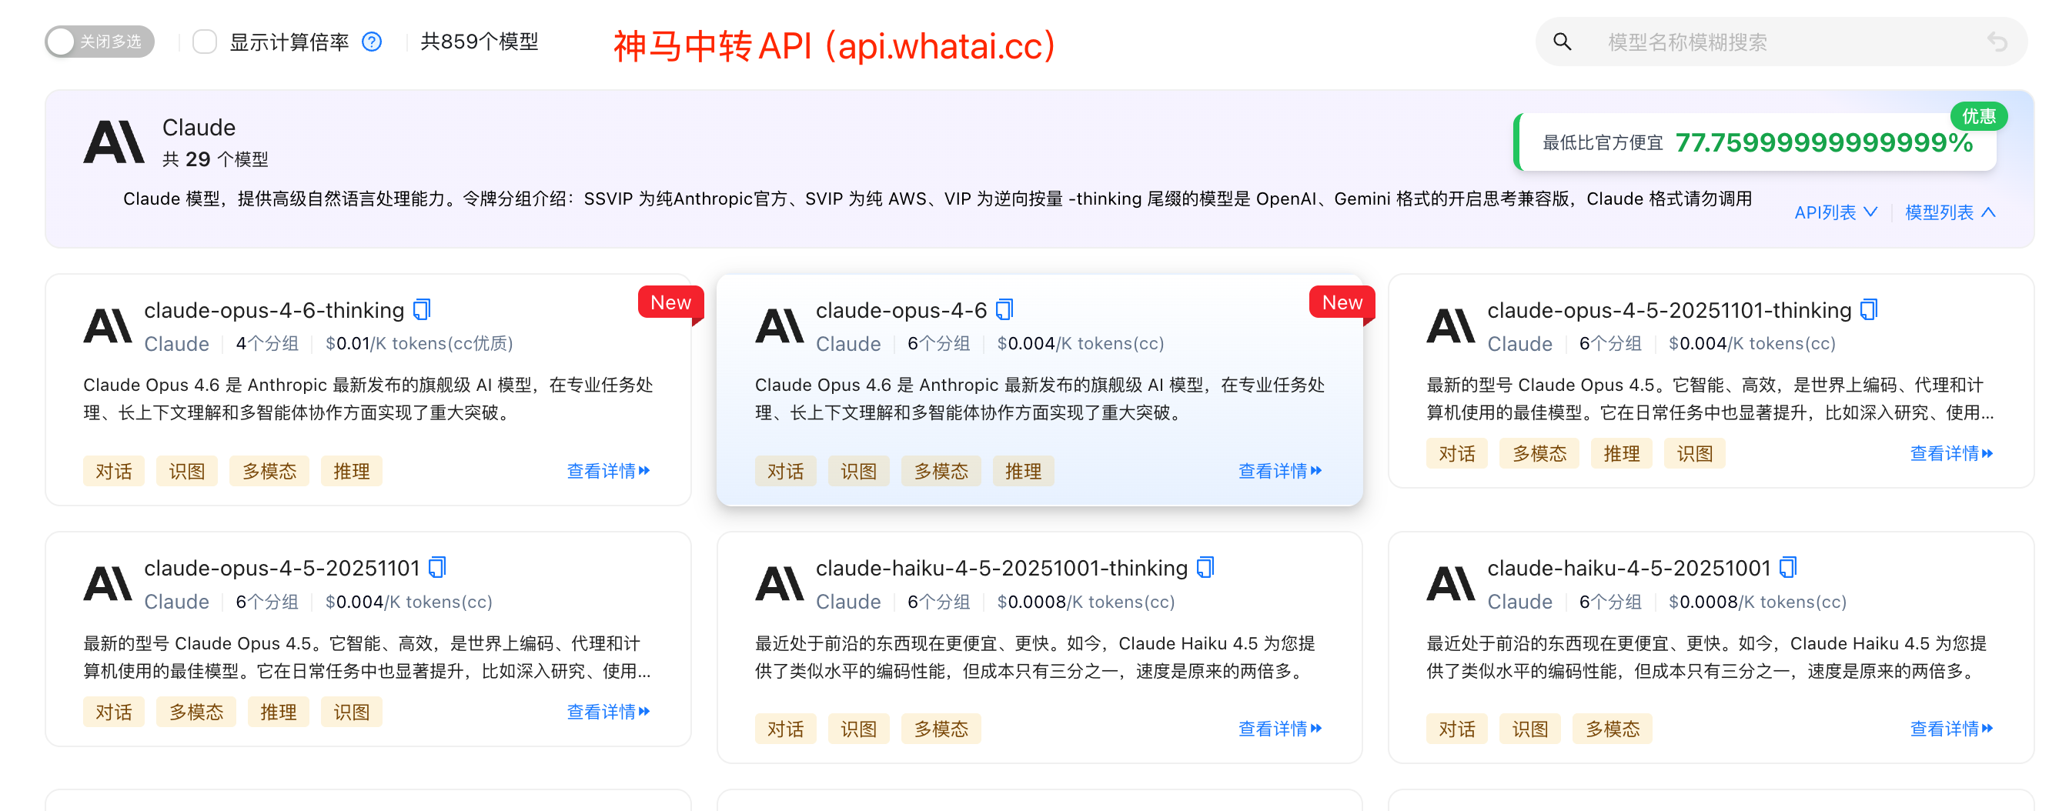Click the New badge on claude-opus-4-6 card
The height and width of the screenshot is (811, 2069).
click(x=1342, y=302)
